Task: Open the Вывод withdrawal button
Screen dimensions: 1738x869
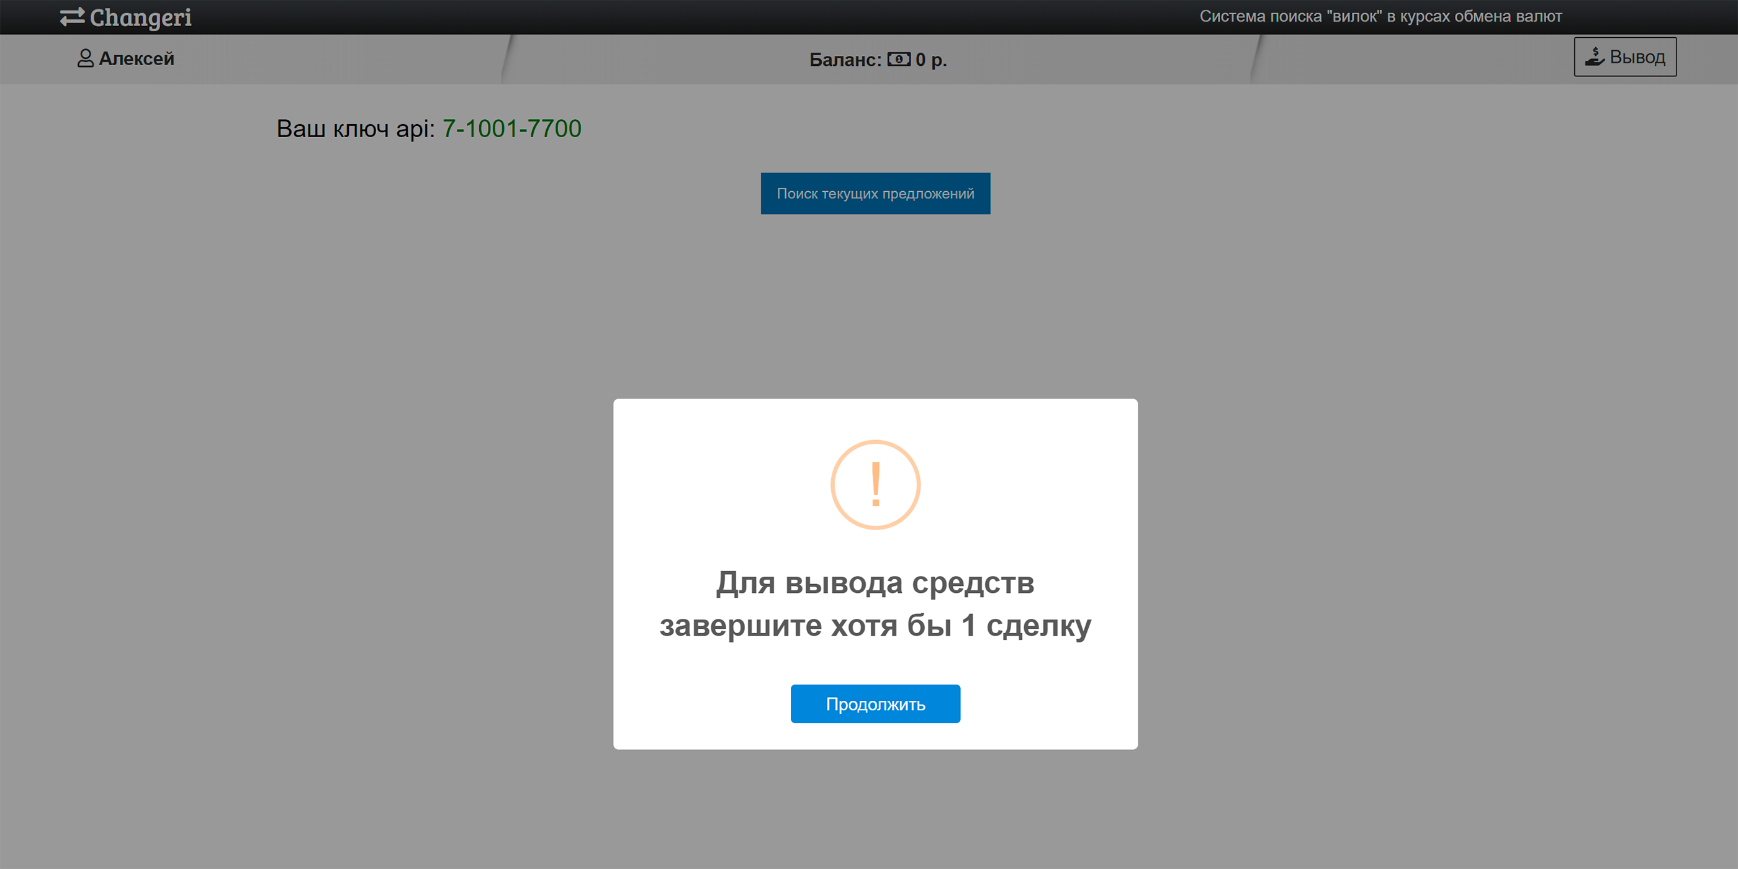Action: (x=1624, y=56)
